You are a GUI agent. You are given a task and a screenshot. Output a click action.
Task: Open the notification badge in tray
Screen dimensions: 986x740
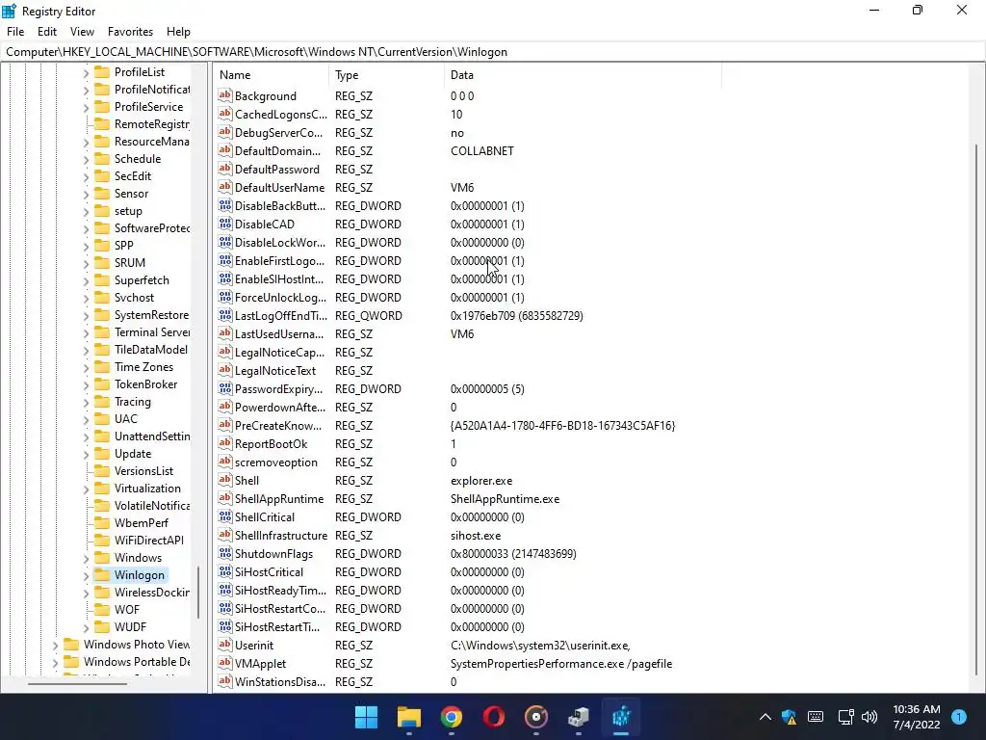[x=959, y=717]
